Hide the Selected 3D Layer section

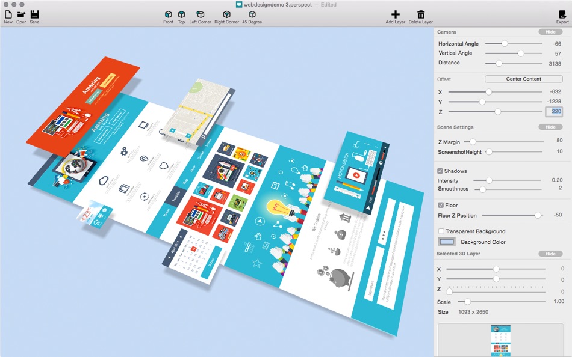(550, 254)
